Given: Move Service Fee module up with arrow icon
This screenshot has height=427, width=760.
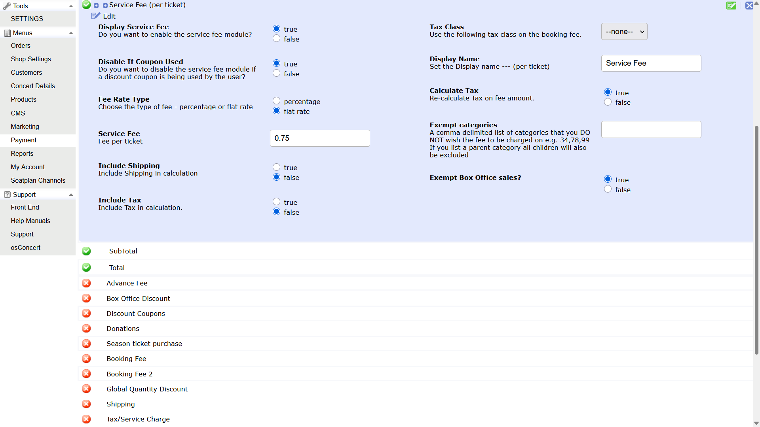Looking at the screenshot, I should coord(96,6).
